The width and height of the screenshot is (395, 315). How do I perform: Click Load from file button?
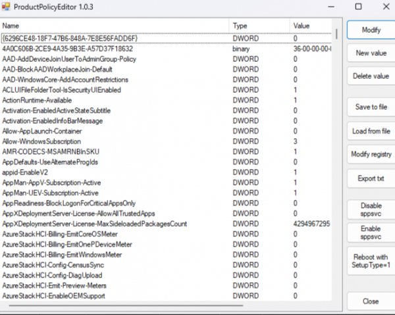pos(371,131)
